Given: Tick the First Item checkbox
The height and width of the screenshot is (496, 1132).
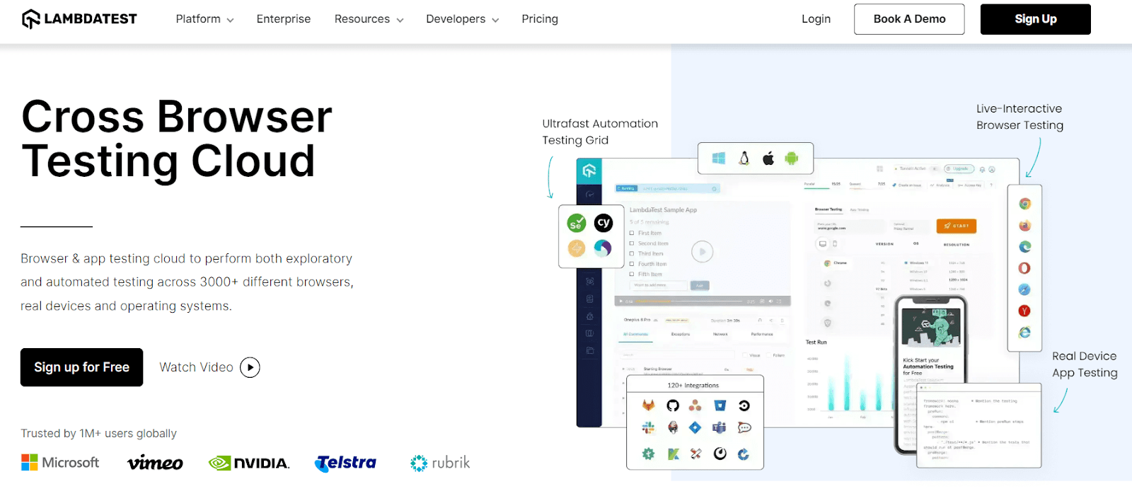Looking at the screenshot, I should (632, 233).
